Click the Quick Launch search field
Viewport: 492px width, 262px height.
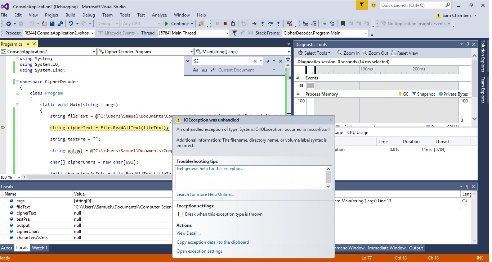click(x=416, y=5)
